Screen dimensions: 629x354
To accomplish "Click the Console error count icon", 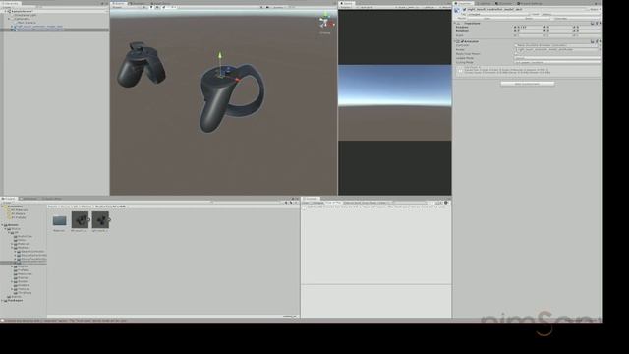I will tap(445, 203).
